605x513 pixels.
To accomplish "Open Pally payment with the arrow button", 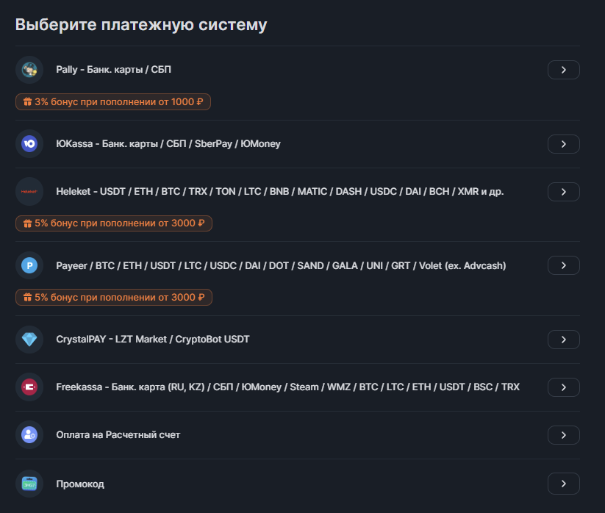I will click(563, 70).
